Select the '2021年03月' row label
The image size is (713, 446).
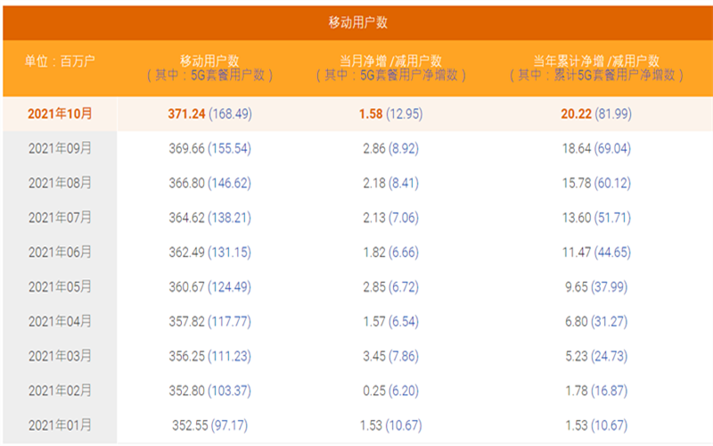click(x=60, y=356)
